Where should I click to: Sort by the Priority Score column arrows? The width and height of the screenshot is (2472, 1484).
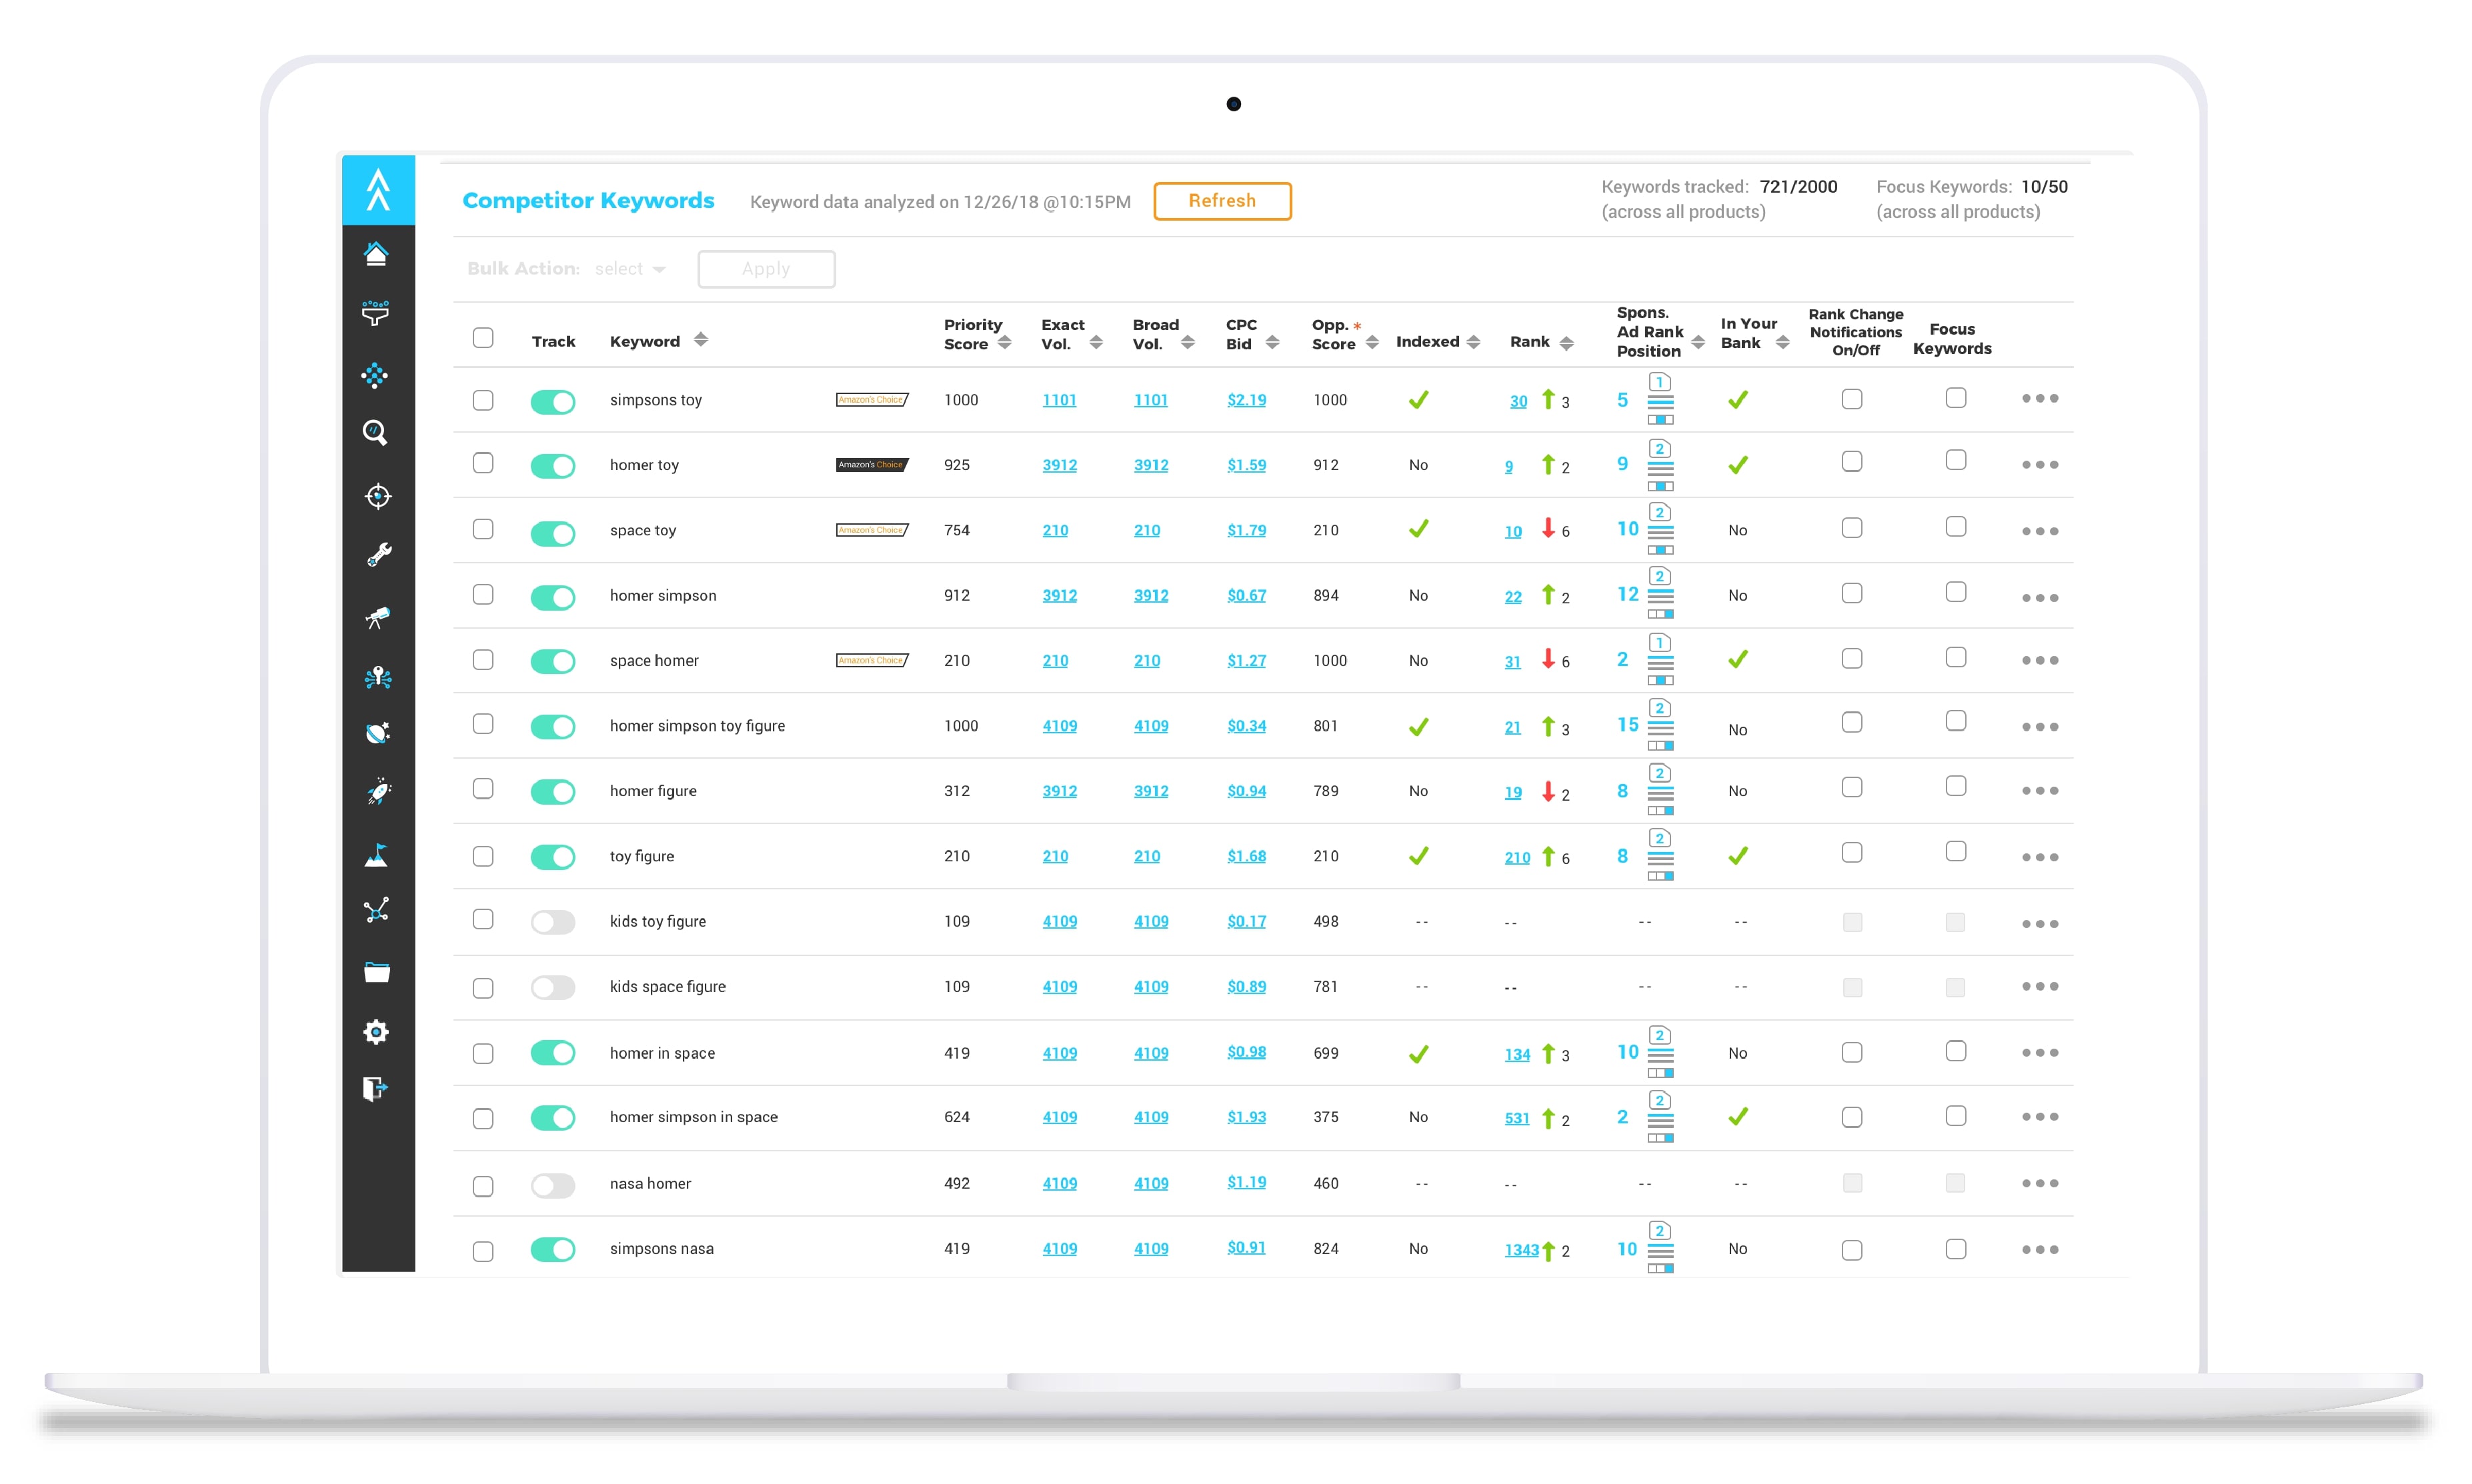tap(1004, 343)
